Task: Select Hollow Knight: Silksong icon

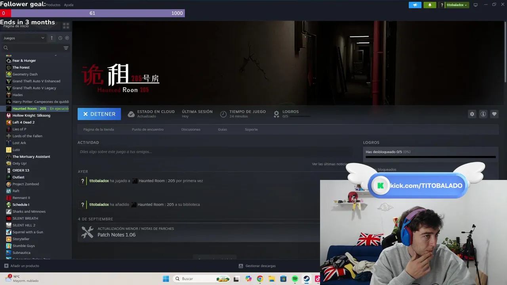Action: pos(9,116)
